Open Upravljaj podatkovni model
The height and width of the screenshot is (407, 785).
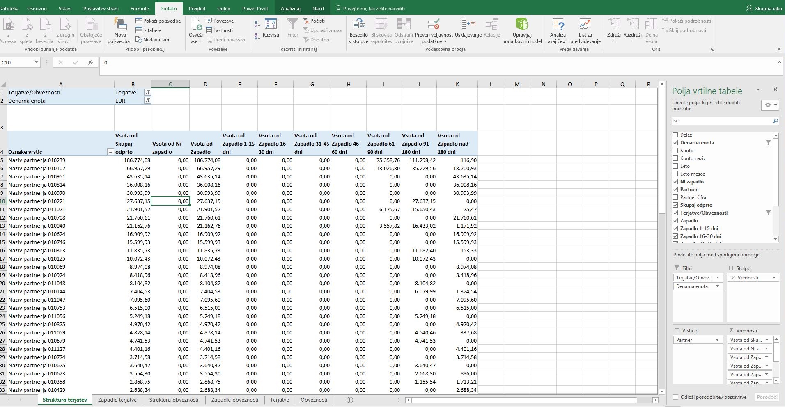[522, 31]
